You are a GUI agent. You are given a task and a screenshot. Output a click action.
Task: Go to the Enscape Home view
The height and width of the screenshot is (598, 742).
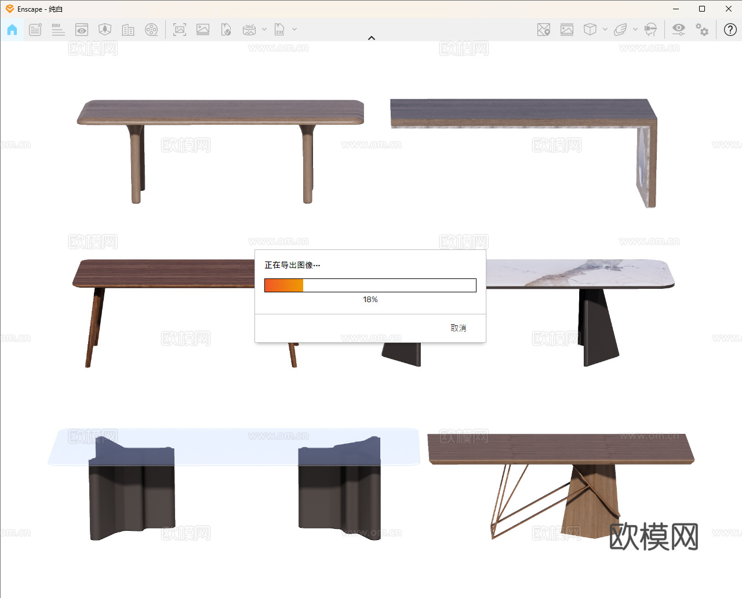(12, 30)
